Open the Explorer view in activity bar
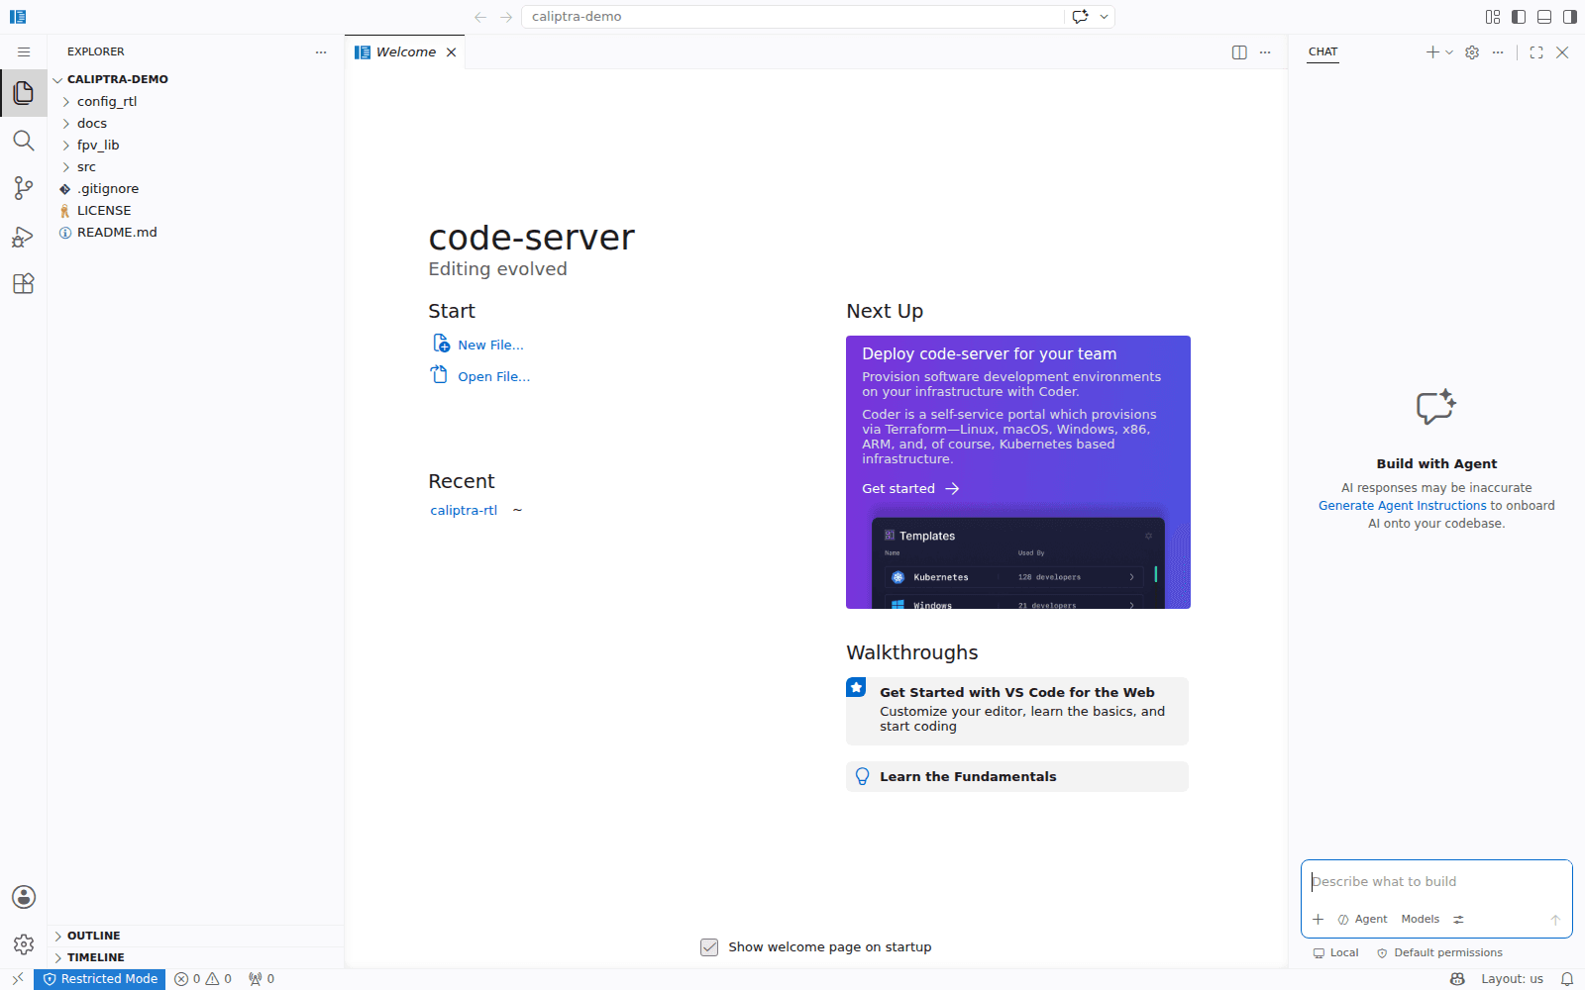Viewport: 1585px width, 990px height. pos(24,93)
